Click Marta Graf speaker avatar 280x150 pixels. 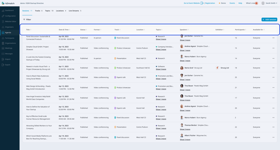click(x=182, y=68)
